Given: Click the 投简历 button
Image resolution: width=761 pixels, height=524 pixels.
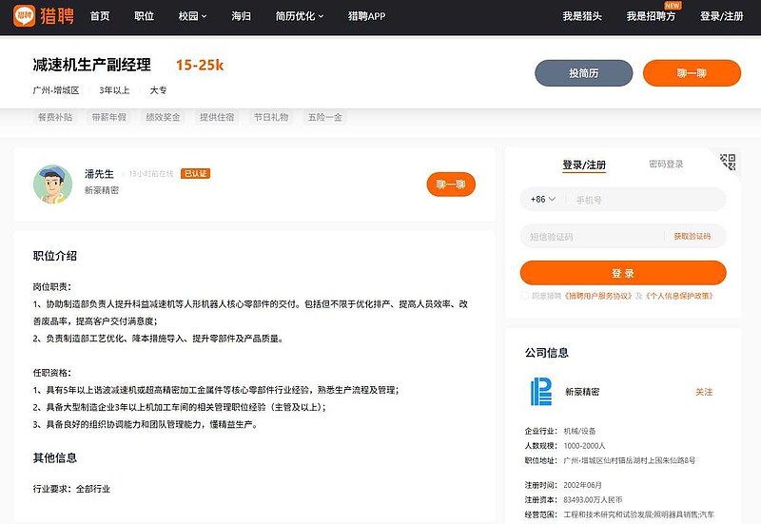Looking at the screenshot, I should (x=583, y=73).
